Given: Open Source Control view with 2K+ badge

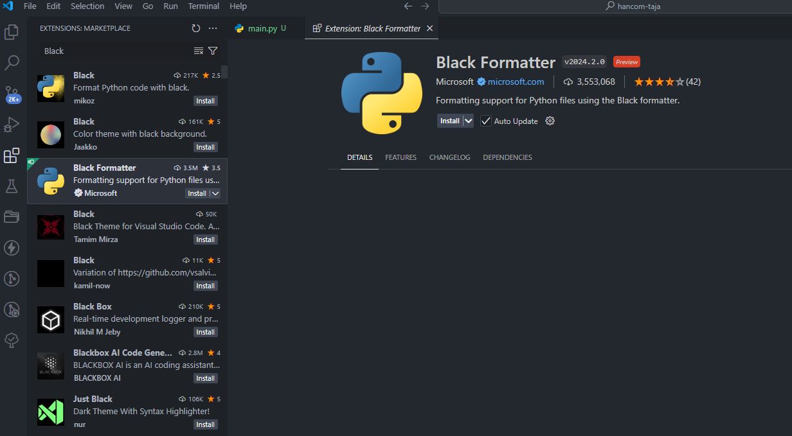Looking at the screenshot, I should [12, 94].
